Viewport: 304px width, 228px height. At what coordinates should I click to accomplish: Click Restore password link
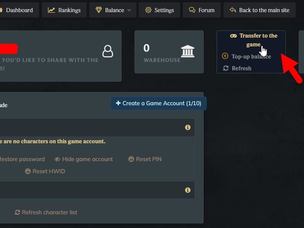click(x=22, y=159)
